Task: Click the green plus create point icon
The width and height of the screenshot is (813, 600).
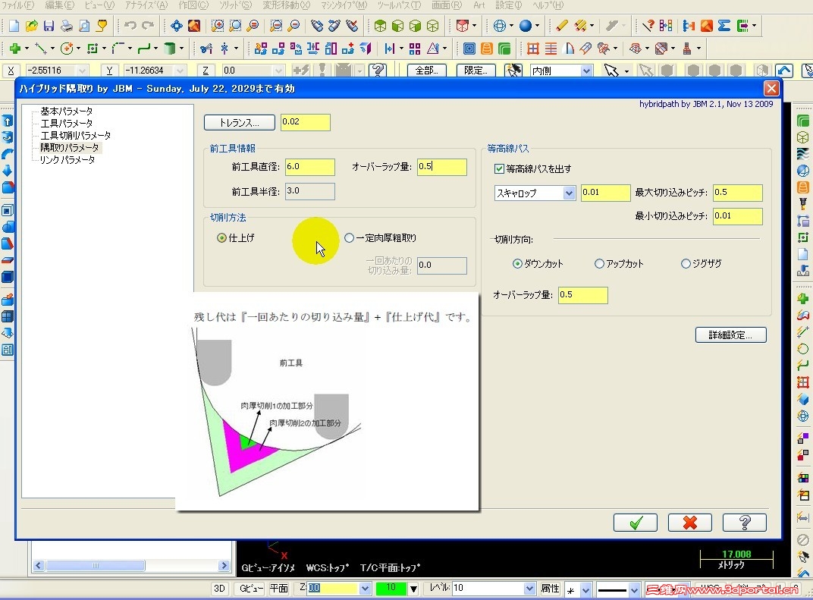Action: tap(14, 49)
